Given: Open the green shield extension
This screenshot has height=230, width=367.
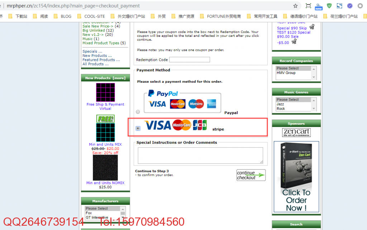Looking at the screenshot, I should click(329, 6).
